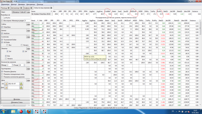Open the Hand column header dropdown arrow
The width and height of the screenshot is (202, 114).
(38, 21)
